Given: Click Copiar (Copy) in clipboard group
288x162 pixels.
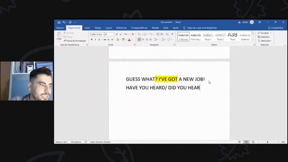Looking at the screenshot, I should 68,37.
